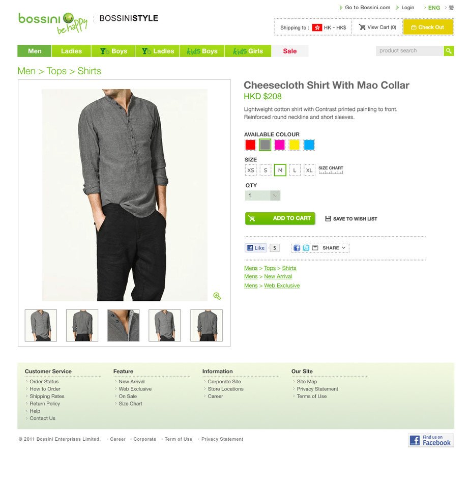Click the magnifier zoom icon on product image
This screenshot has height=482, width=470.
point(217,296)
